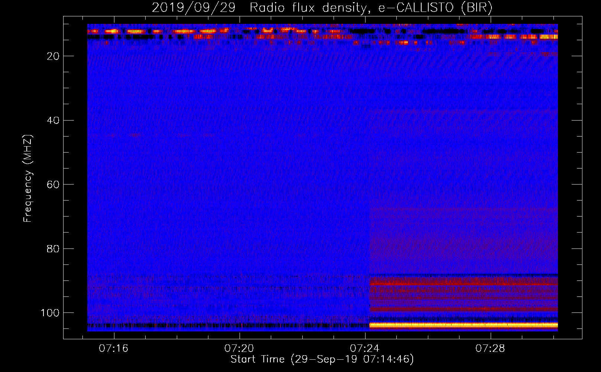Click the 100 MHz frequency tick label
Image resolution: width=601 pixels, height=372 pixels.
50,313
